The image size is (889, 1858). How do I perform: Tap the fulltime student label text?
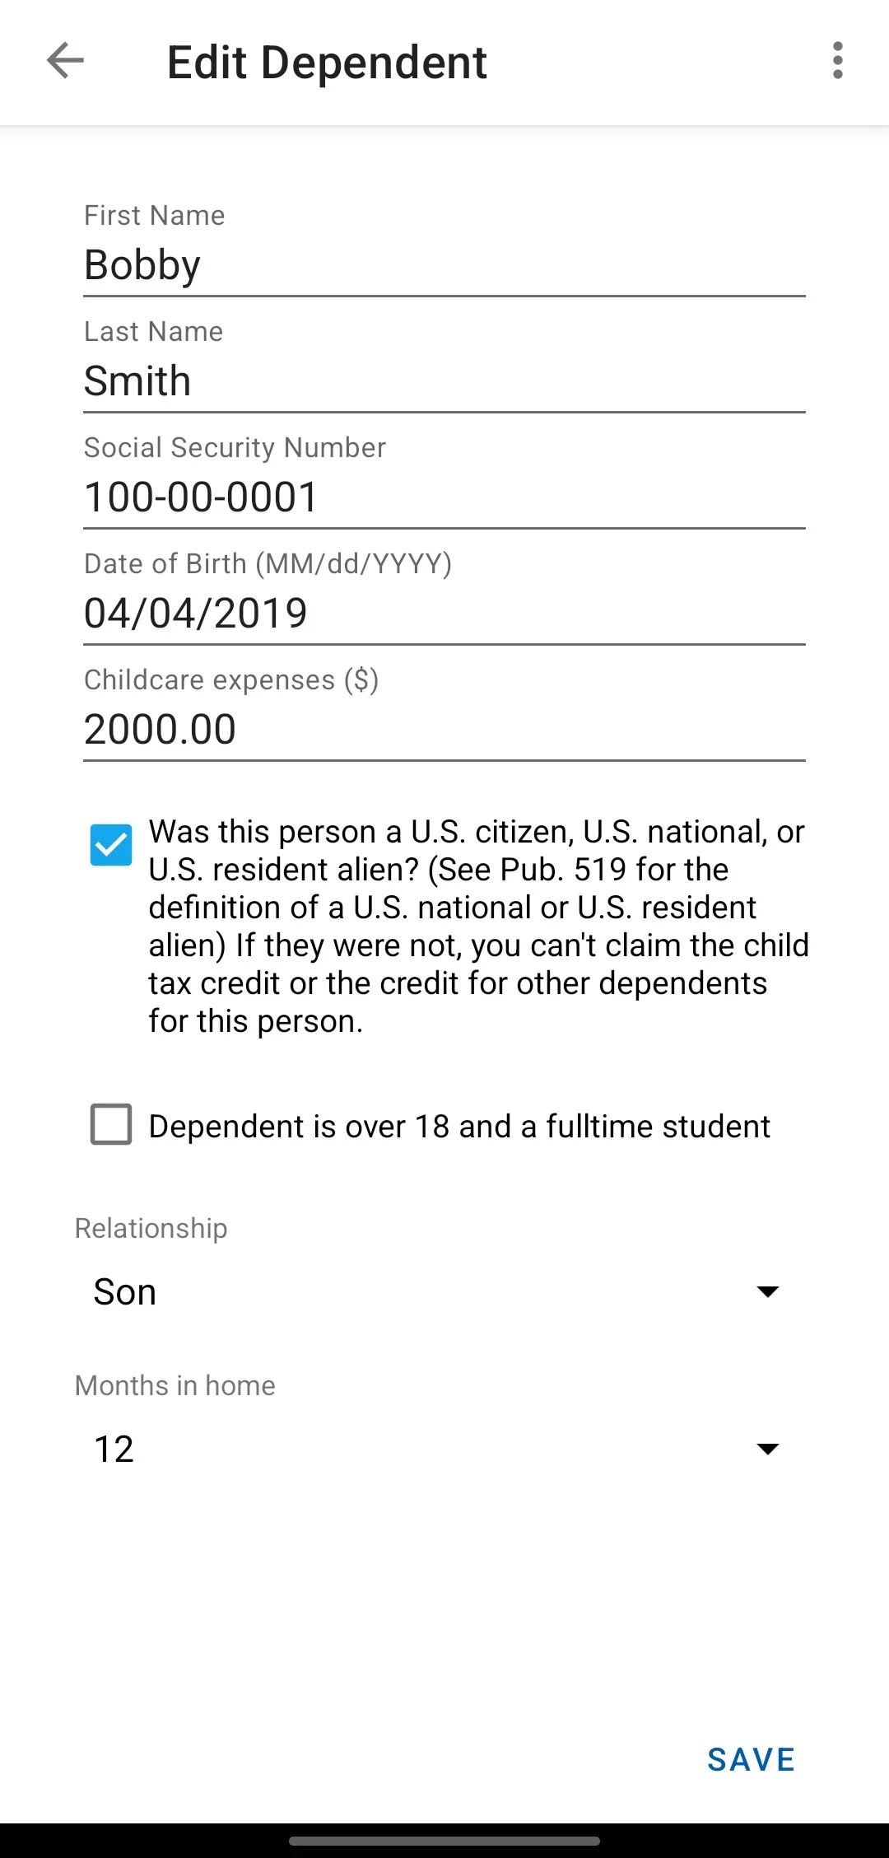coord(459,1127)
